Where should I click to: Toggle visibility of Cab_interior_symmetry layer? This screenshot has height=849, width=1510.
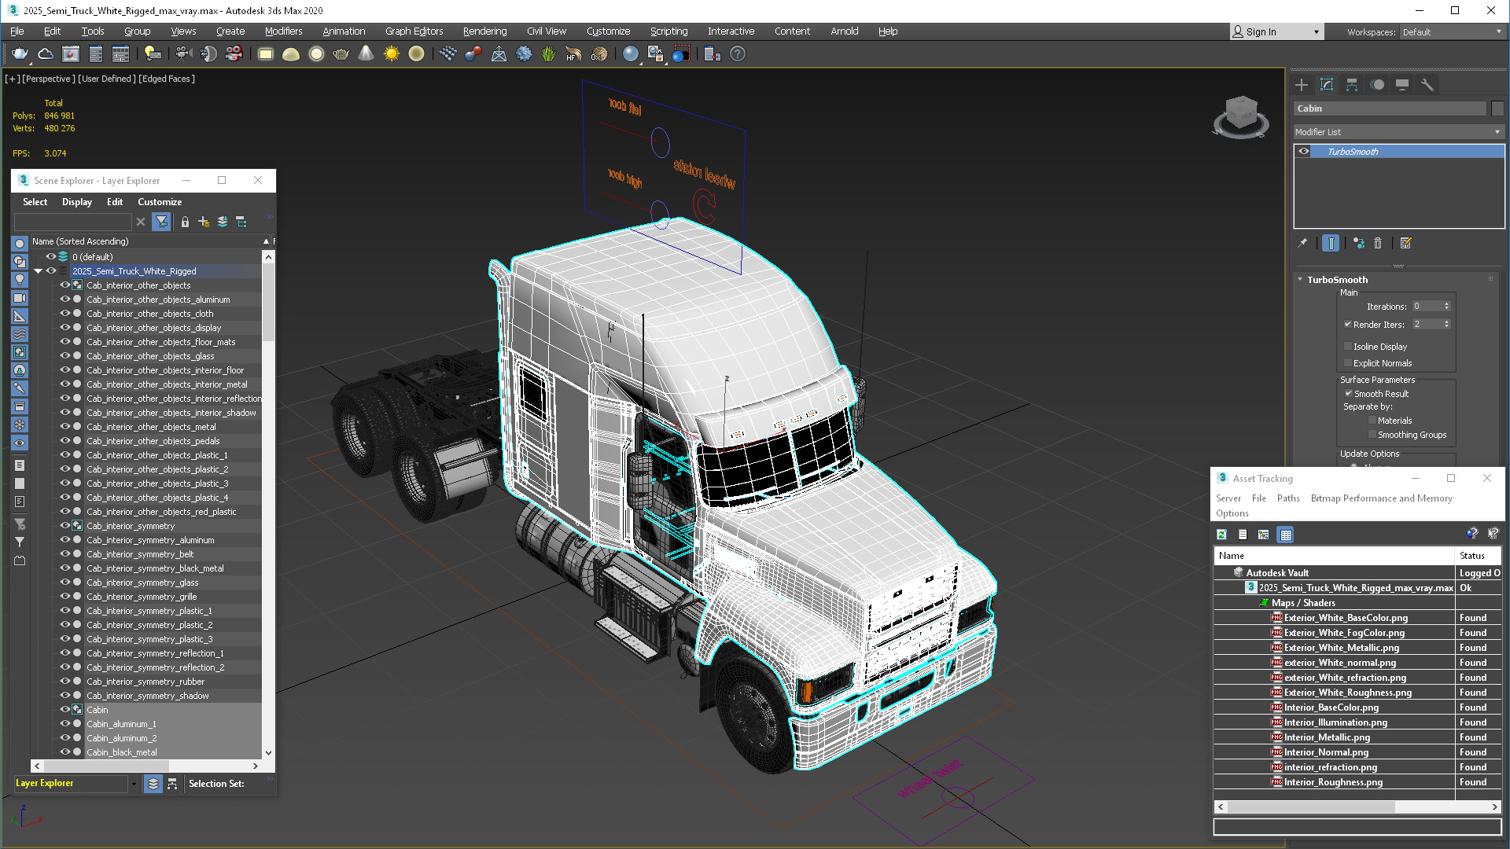[x=63, y=526]
